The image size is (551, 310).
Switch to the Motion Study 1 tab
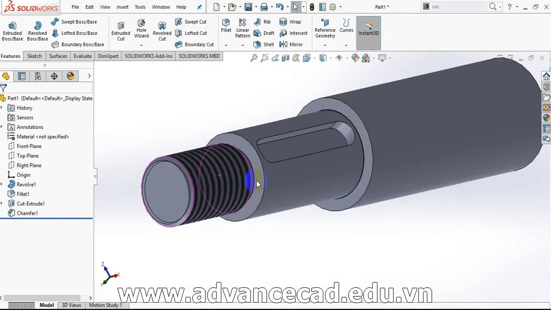point(105,305)
